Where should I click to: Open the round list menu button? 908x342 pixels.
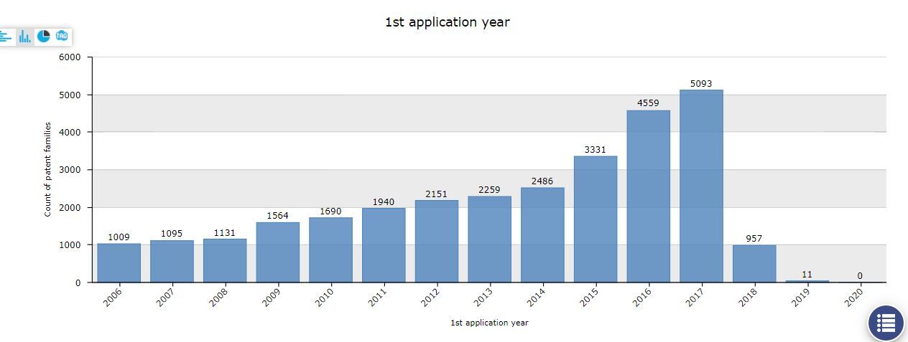coord(886,323)
